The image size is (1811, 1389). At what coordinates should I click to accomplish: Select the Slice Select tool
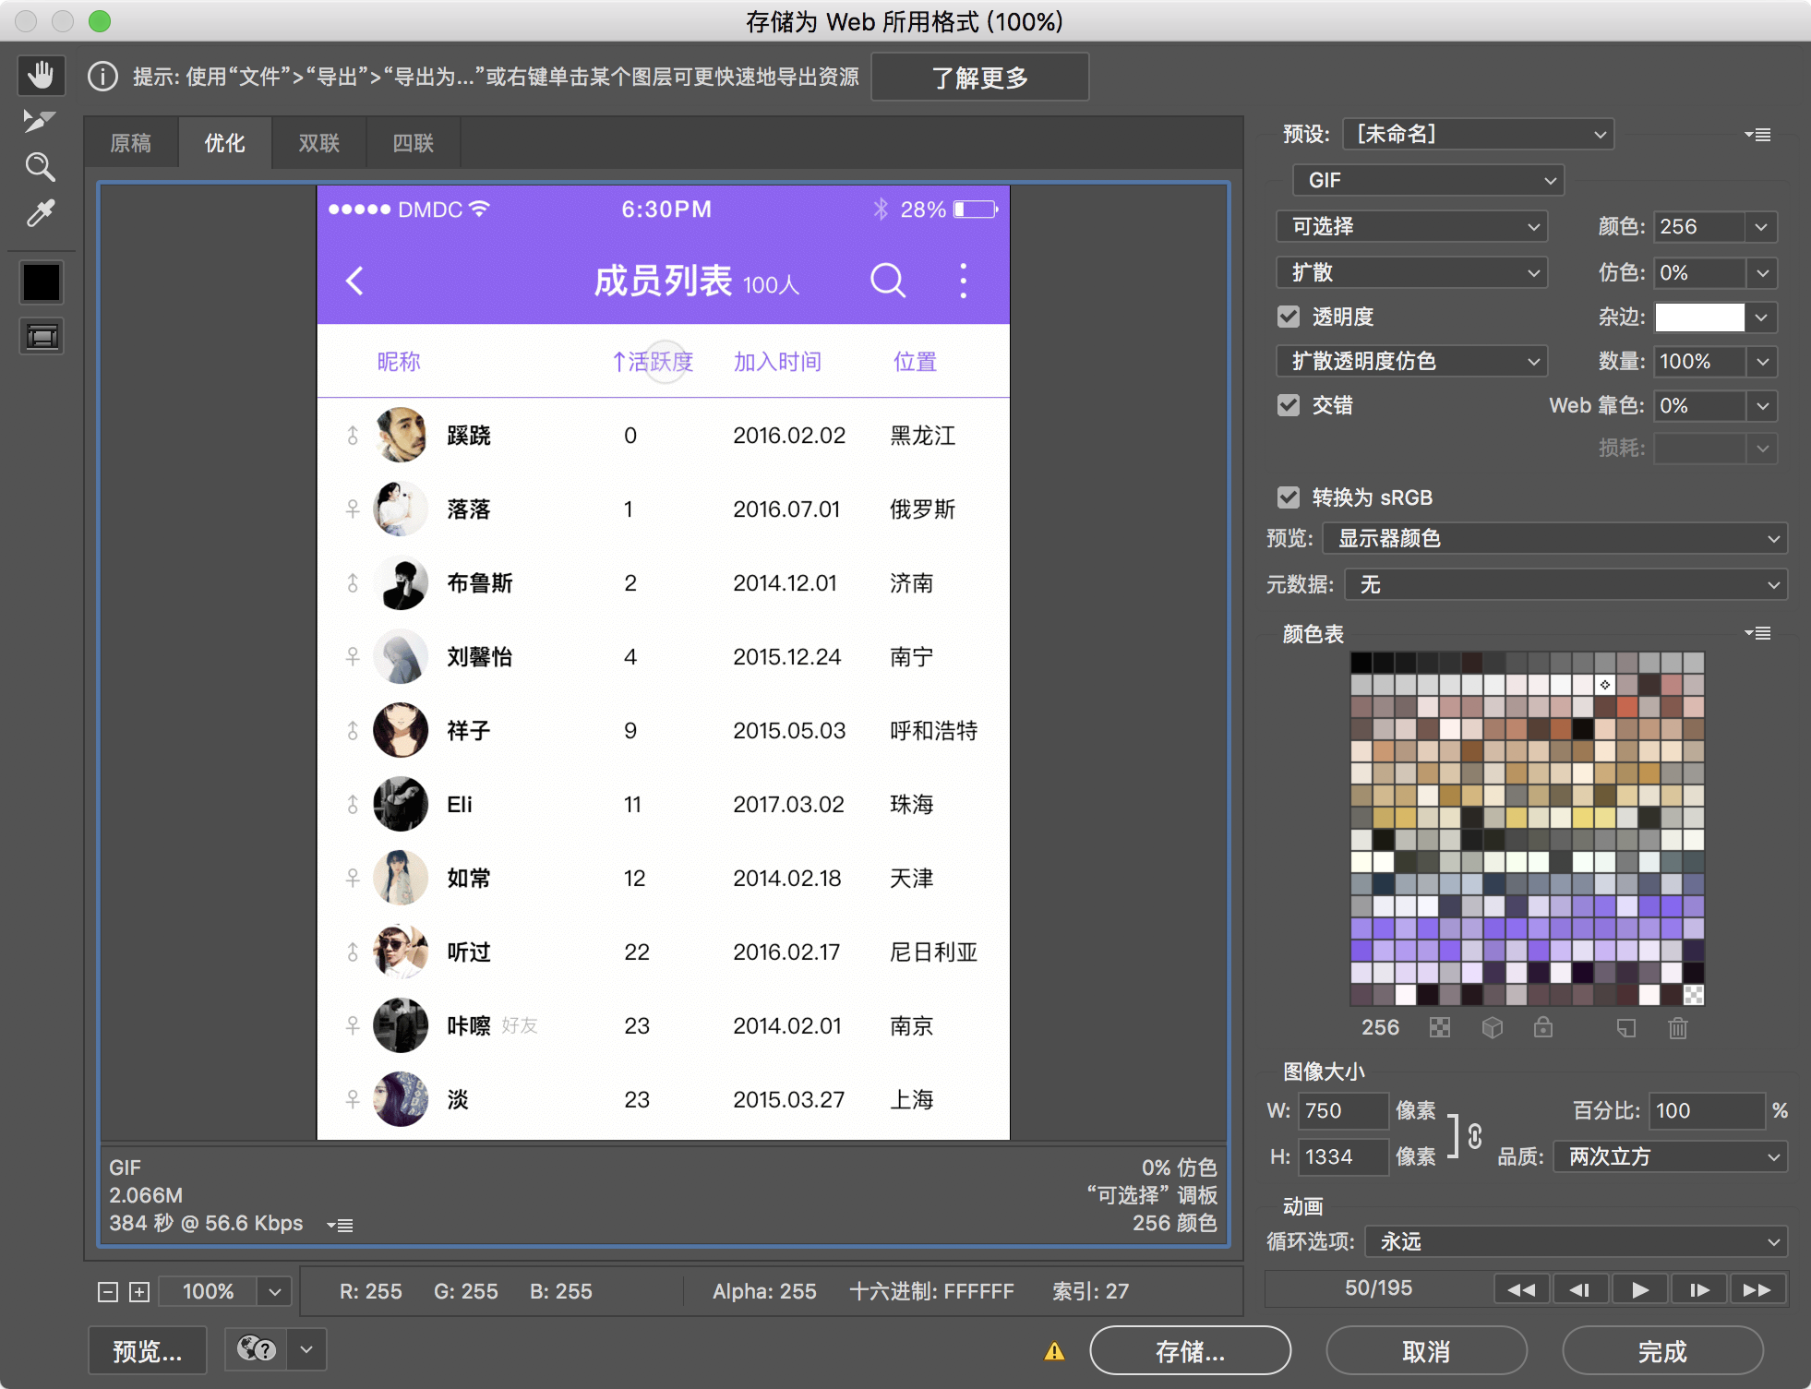click(41, 121)
